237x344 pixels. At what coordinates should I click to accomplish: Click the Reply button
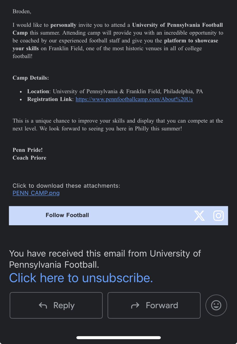tap(56, 305)
